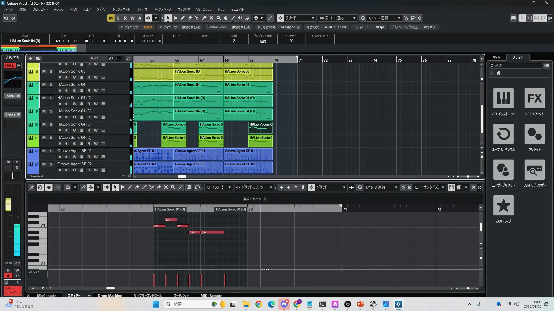
Task: Toggle global Mute state M button
Action: [x=111, y=18]
